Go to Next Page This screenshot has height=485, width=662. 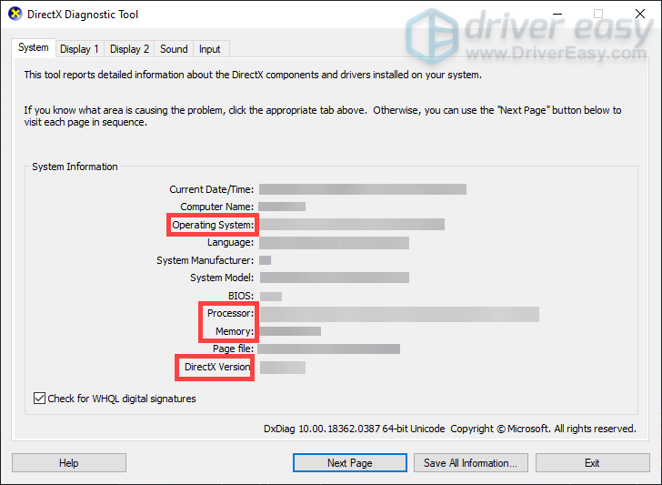click(349, 463)
